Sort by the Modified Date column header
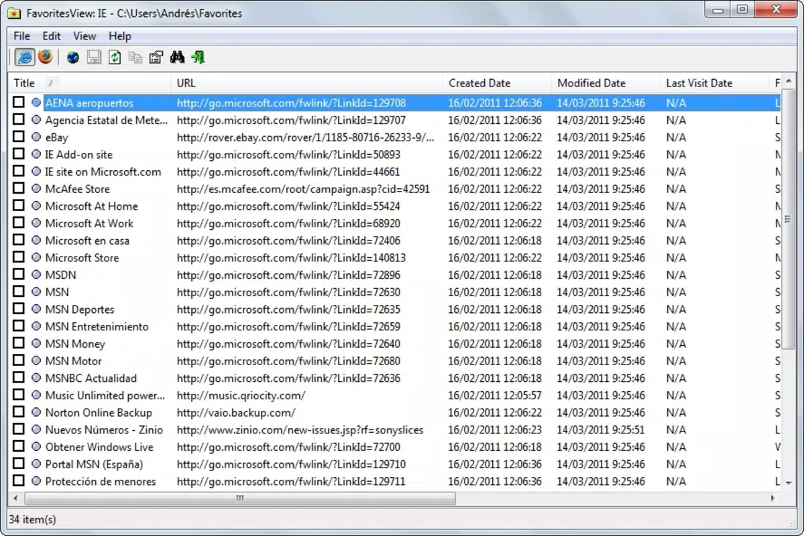The height and width of the screenshot is (536, 804). pyautogui.click(x=606, y=83)
